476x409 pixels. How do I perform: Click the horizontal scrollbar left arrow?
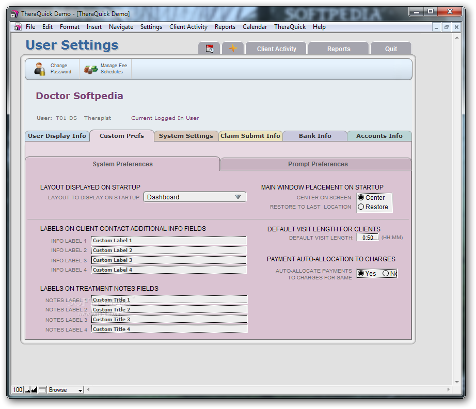pyautogui.click(x=88, y=389)
